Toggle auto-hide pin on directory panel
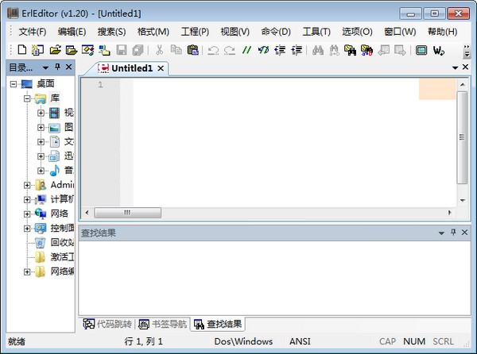Image resolution: width=477 pixels, height=354 pixels. [x=57, y=67]
